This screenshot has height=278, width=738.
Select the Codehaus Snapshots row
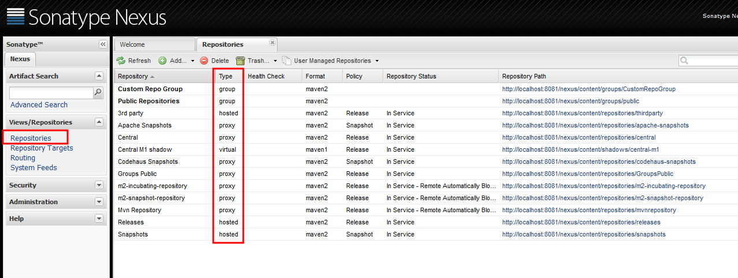tap(426, 161)
